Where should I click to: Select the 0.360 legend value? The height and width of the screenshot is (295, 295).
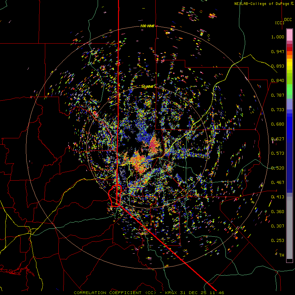(278, 212)
